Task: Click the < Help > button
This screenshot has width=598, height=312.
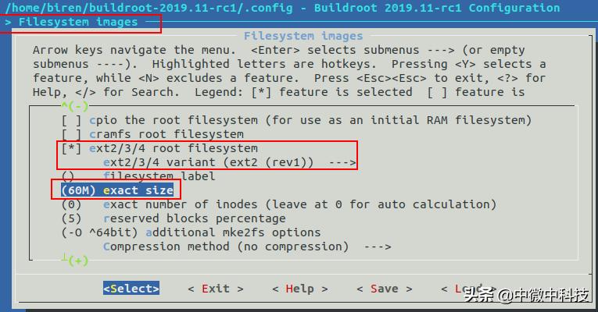Action: point(299,289)
